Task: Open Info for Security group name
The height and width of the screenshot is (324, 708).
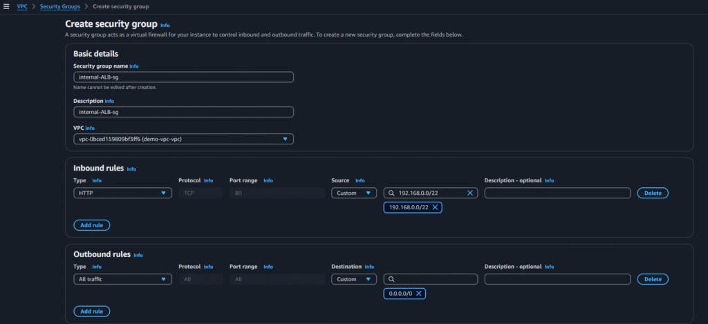Action: click(x=134, y=66)
